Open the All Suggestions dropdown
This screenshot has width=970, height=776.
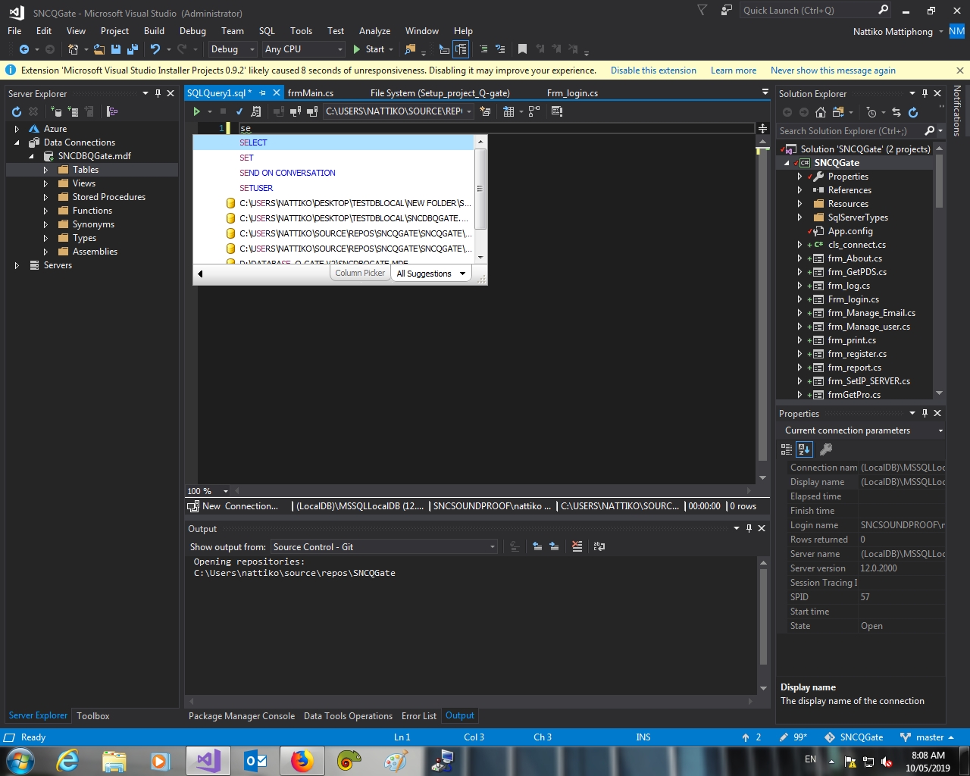coord(431,274)
